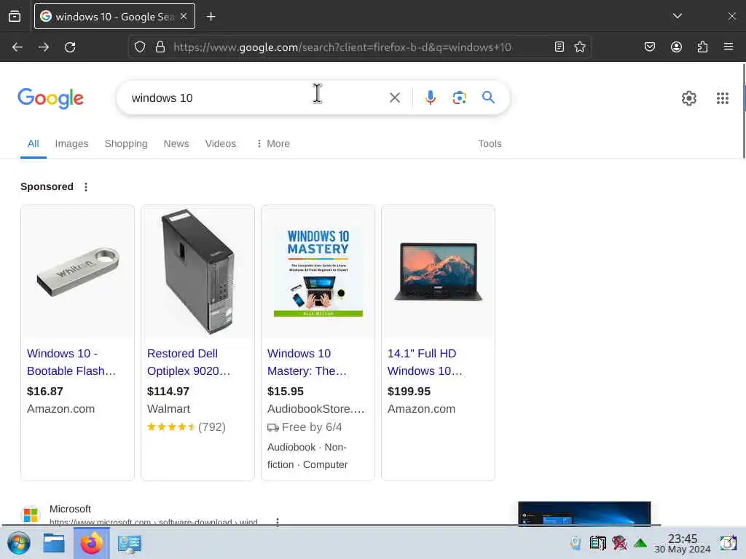The height and width of the screenshot is (559, 746).
Task: Open Google apps grid
Action: tap(722, 98)
